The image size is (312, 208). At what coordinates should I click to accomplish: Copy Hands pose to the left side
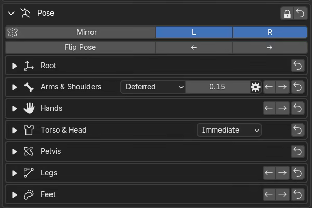269,108
